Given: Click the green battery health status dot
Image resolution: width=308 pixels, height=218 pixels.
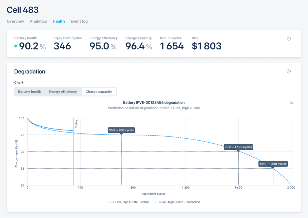Looking at the screenshot, I should tap(16, 46).
